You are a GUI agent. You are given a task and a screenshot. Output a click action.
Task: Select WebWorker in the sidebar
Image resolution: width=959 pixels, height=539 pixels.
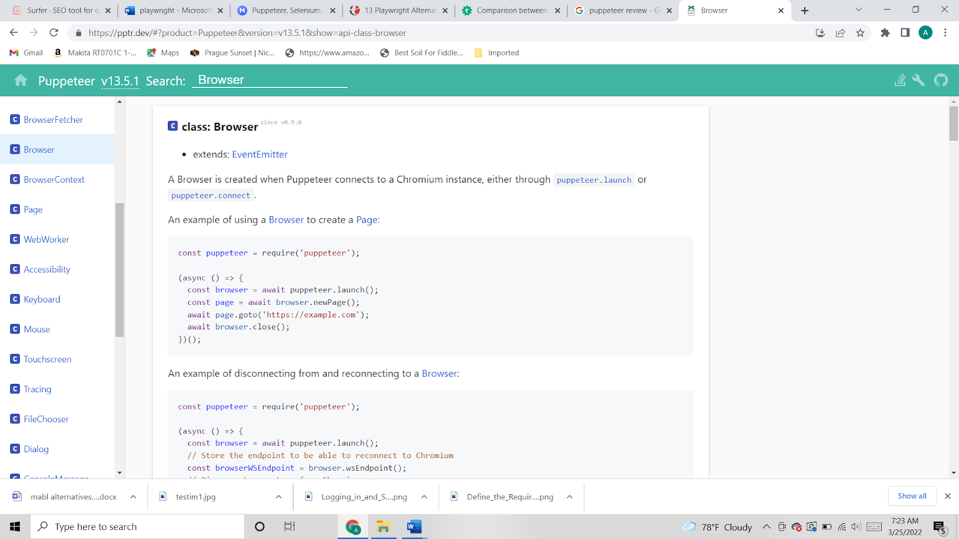tap(46, 239)
